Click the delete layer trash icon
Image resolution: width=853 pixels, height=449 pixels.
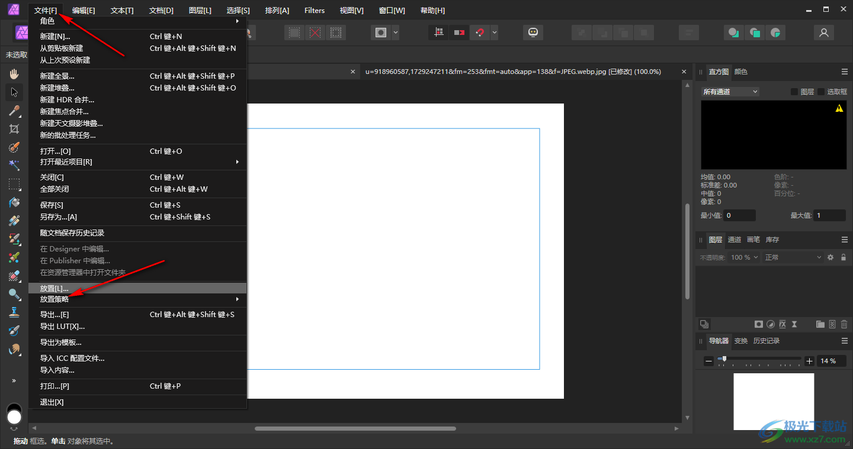(x=844, y=324)
